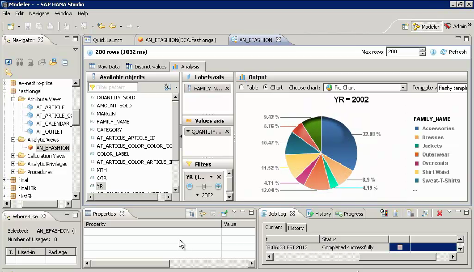The width and height of the screenshot is (474, 272).
Task: Open the Choose chart dropdown
Action: pos(403,88)
